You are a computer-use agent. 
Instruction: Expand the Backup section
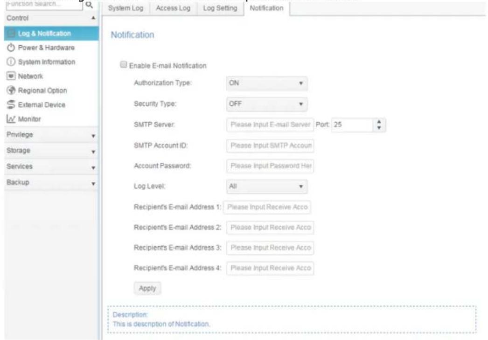pos(93,184)
